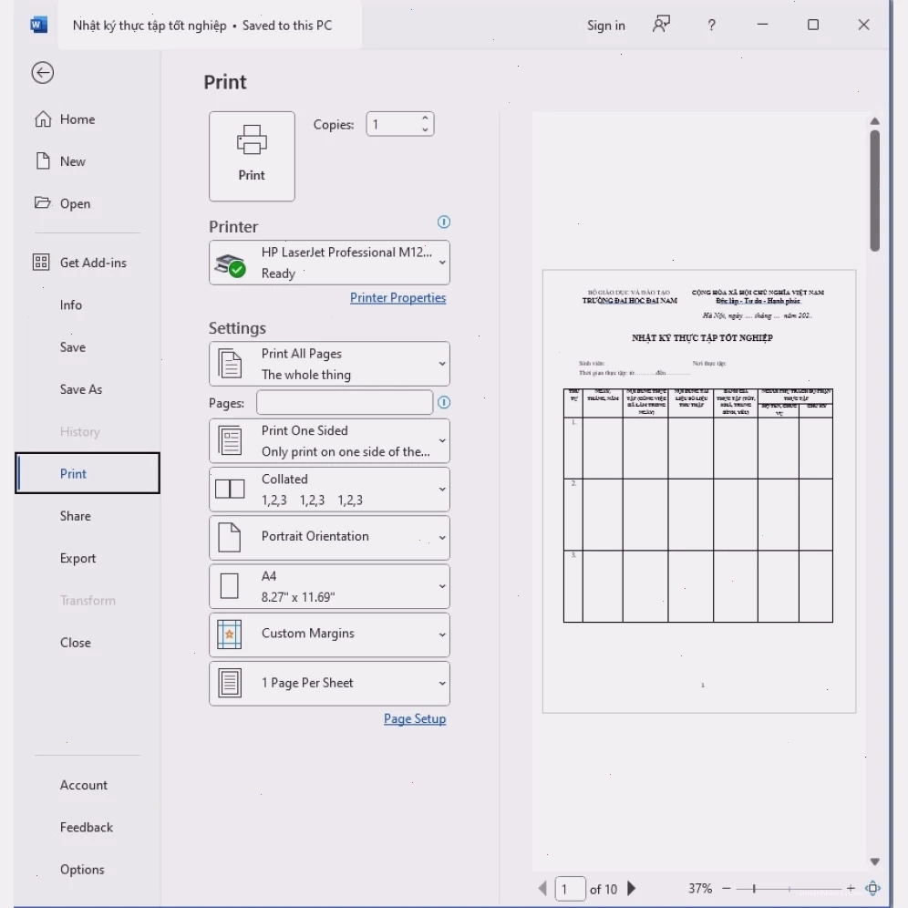Click the 1 Page Per Sheet icon
This screenshot has height=908, width=908.
(230, 684)
